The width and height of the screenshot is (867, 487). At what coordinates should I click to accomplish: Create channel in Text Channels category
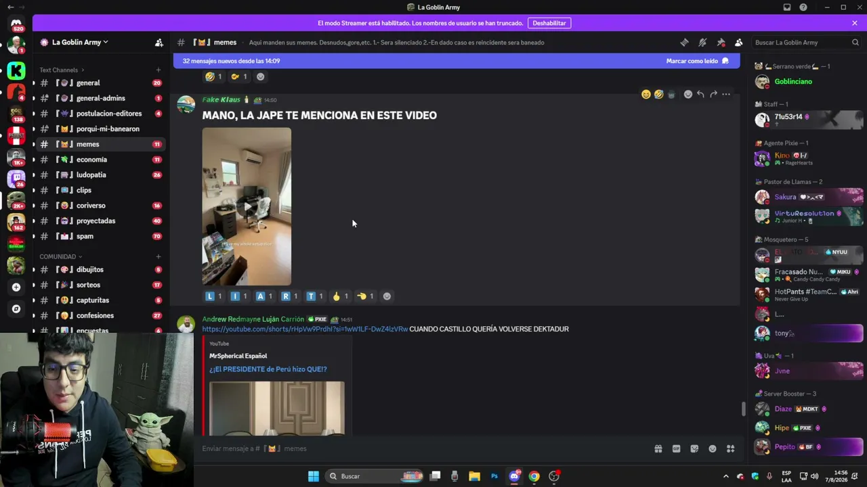point(158,70)
